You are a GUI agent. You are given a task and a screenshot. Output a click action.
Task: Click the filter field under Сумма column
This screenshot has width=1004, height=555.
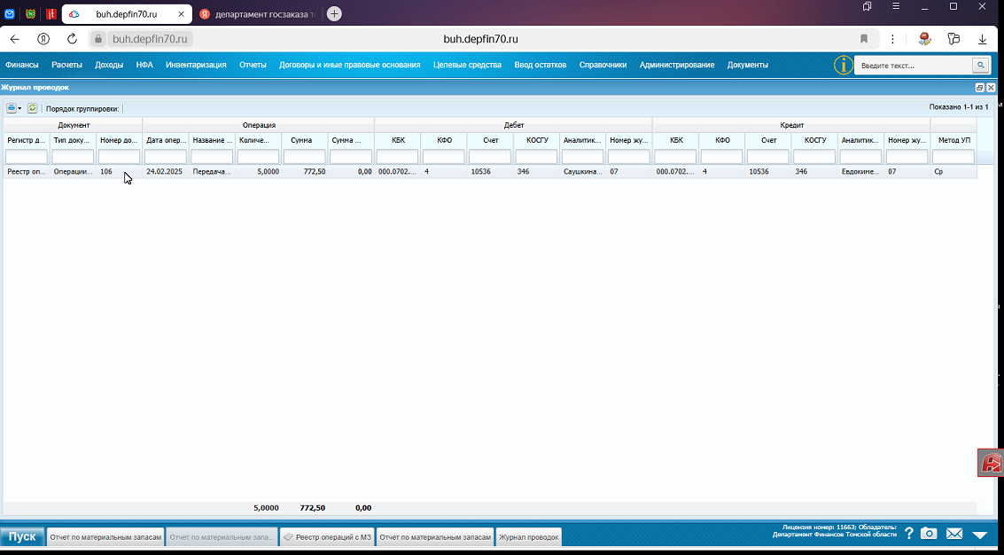click(305, 156)
